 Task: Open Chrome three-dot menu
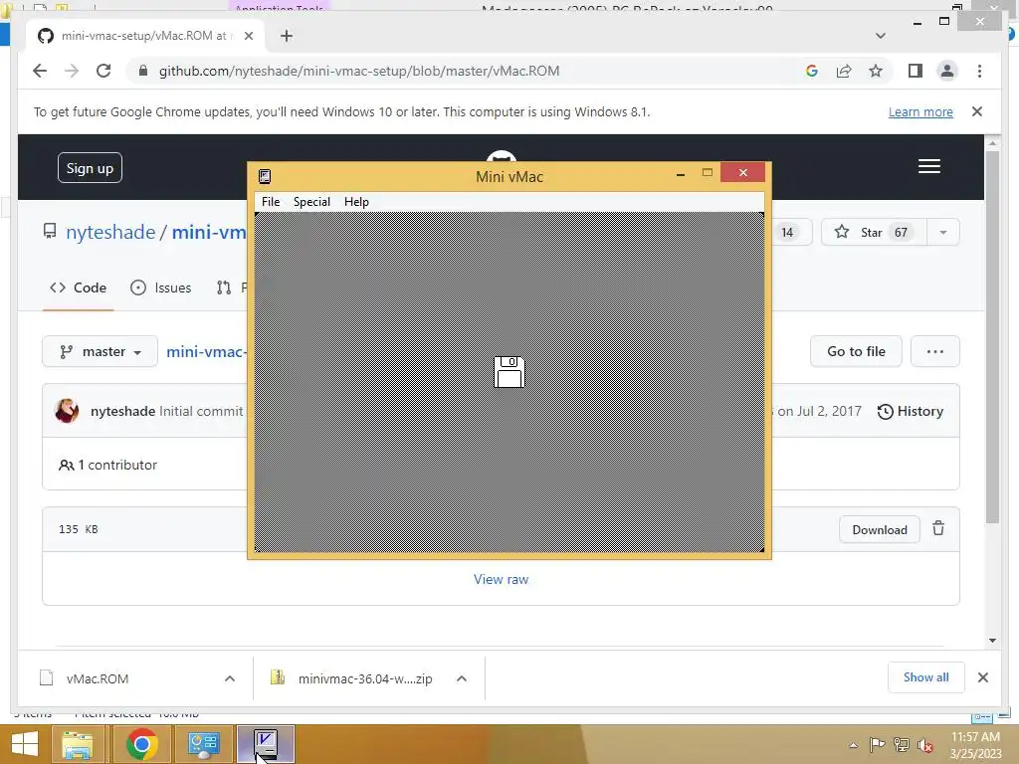979,71
